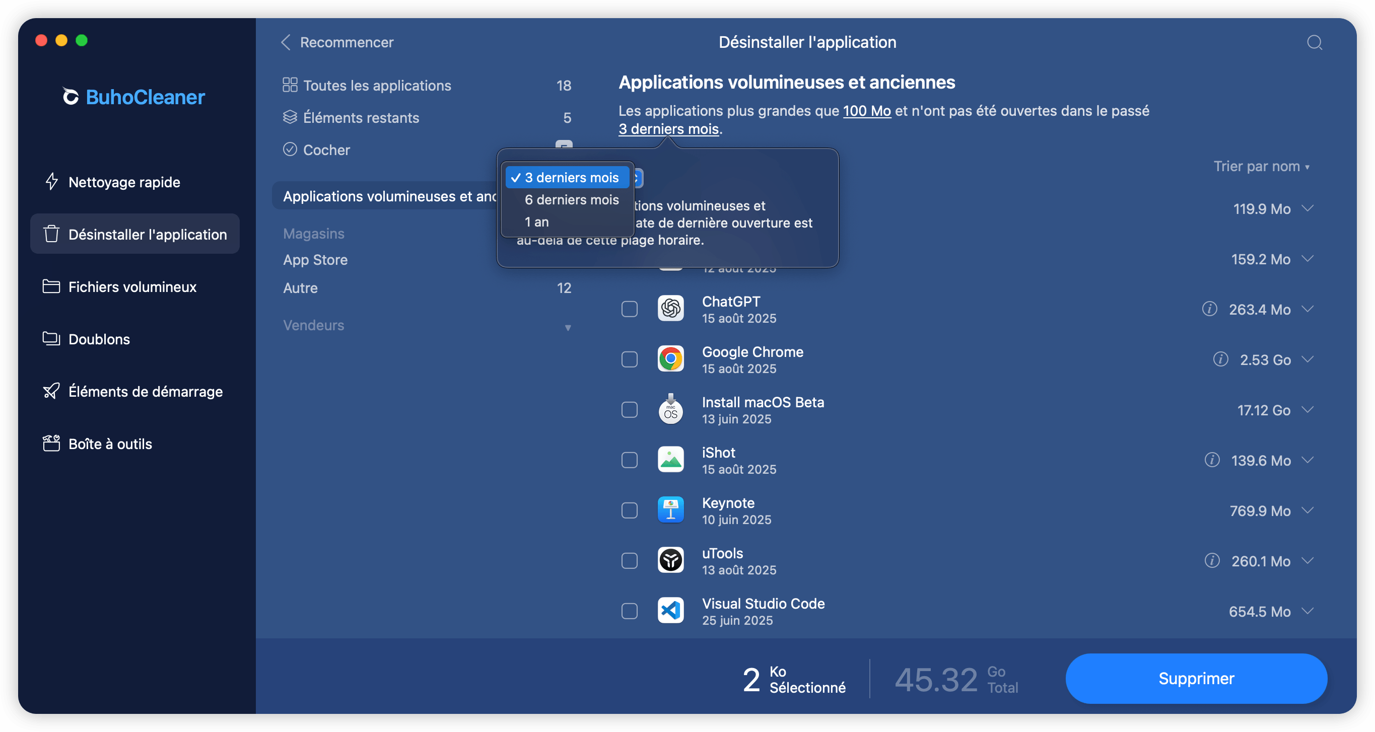
Task: Click the info icon next to ChatGPT size
Action: [x=1209, y=309]
